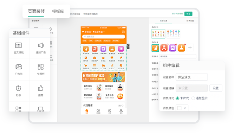Open the 钟点工 icon in phone preview
The width and height of the screenshot is (234, 133).
pos(103,58)
